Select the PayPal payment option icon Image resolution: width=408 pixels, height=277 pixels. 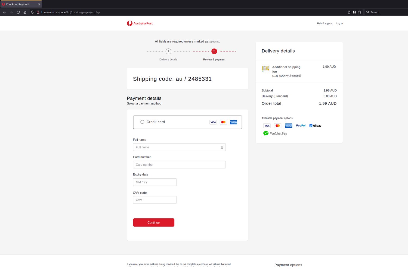point(301,126)
